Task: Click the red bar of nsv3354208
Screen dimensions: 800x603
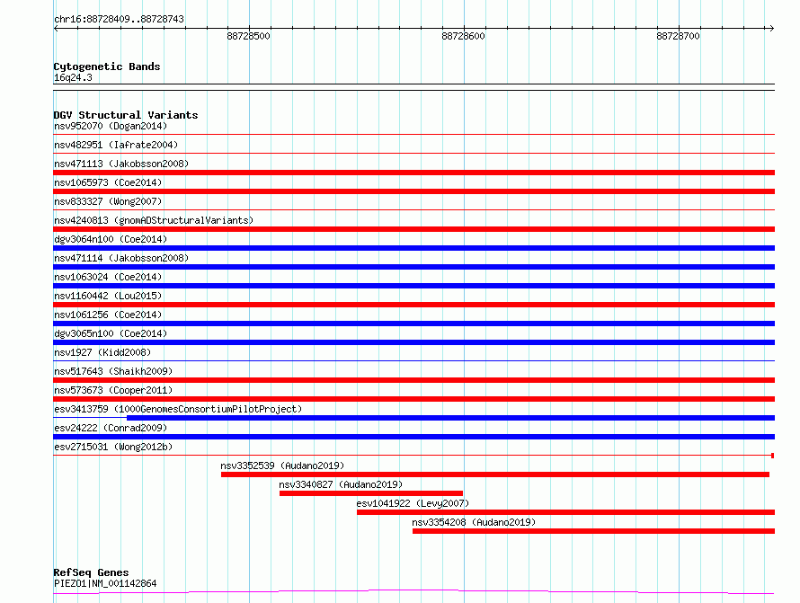Action: [593, 531]
